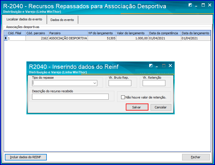The width and height of the screenshot is (215, 165).
Task: Close the R2040 Inserindo dados dialog
Action: 170,66
